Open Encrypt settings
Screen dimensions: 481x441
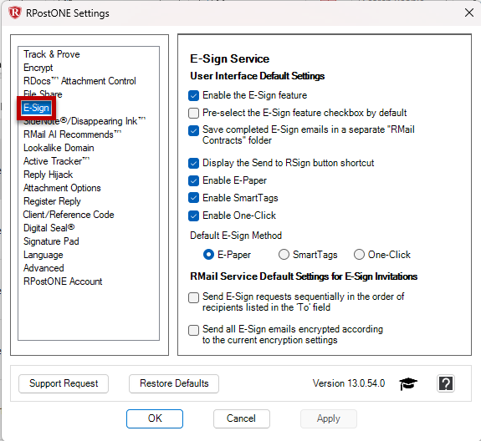point(38,68)
